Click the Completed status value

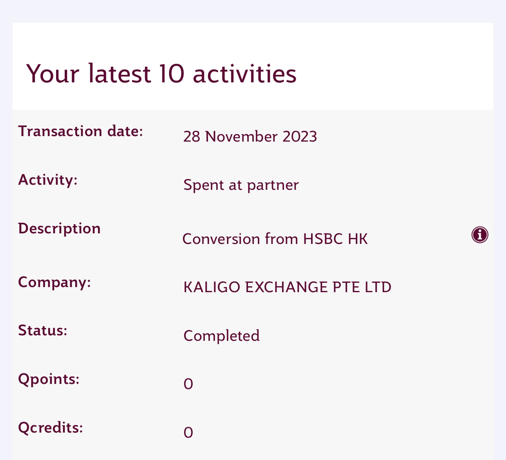[x=222, y=336]
